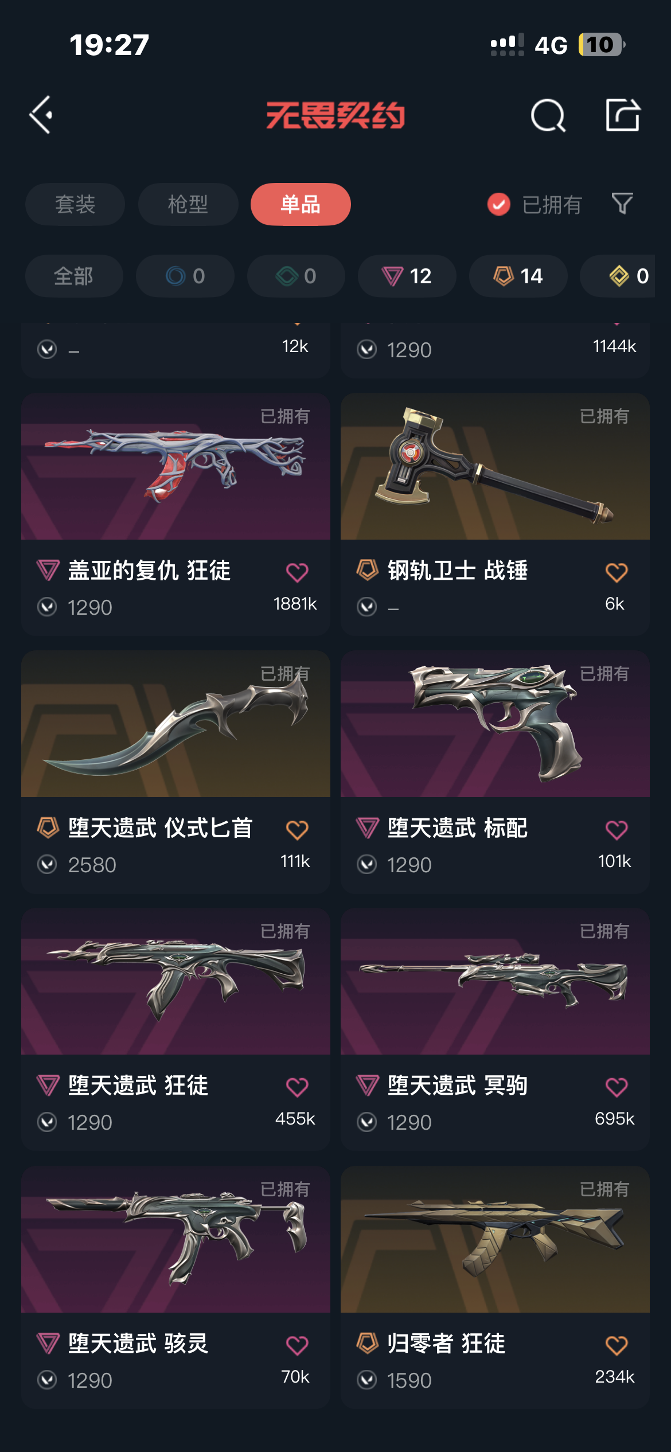Tap the back arrow icon
The width and height of the screenshot is (671, 1452).
41,115
